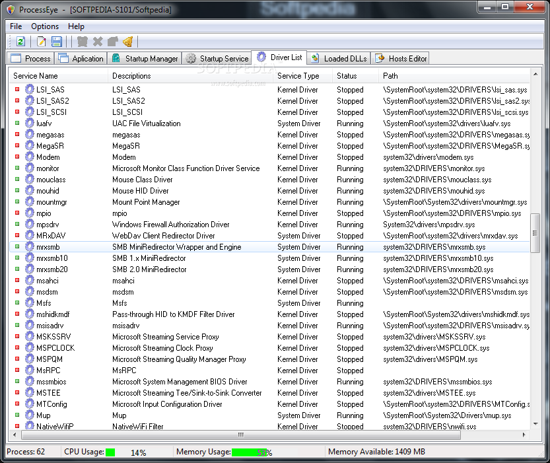Select 'Windows Firewall Authorization Driver' description
550x463 pixels.
point(170,225)
